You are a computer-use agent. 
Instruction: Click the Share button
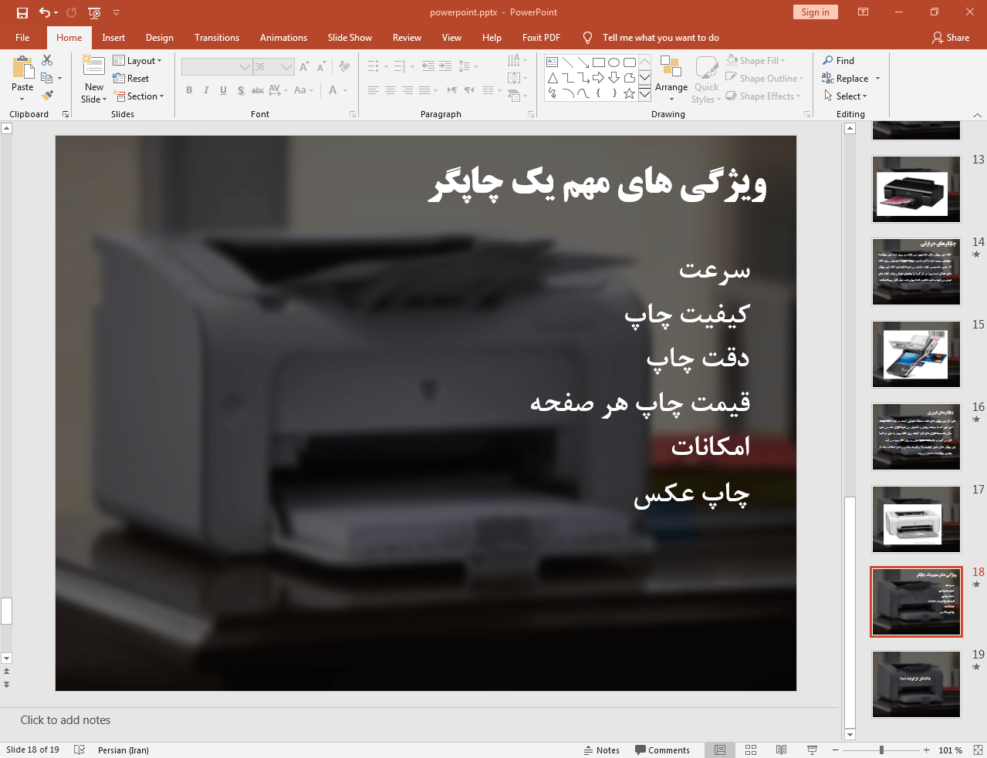click(x=951, y=38)
